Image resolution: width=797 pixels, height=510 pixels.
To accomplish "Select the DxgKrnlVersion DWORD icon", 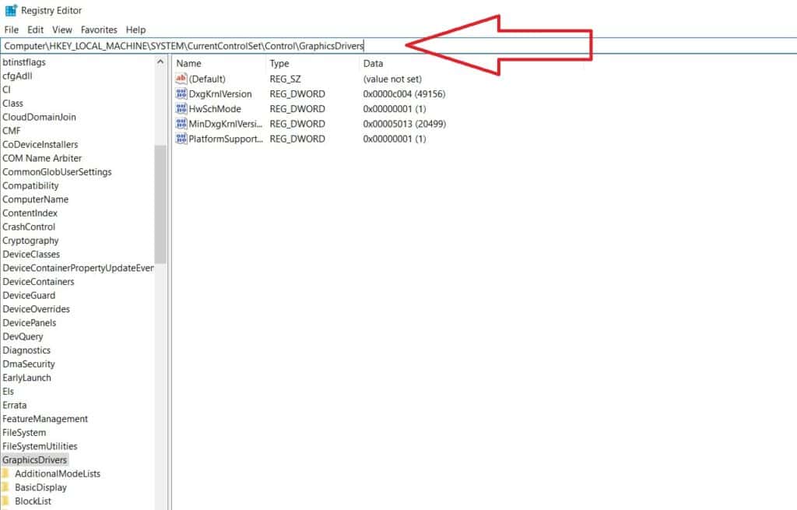I will point(181,93).
